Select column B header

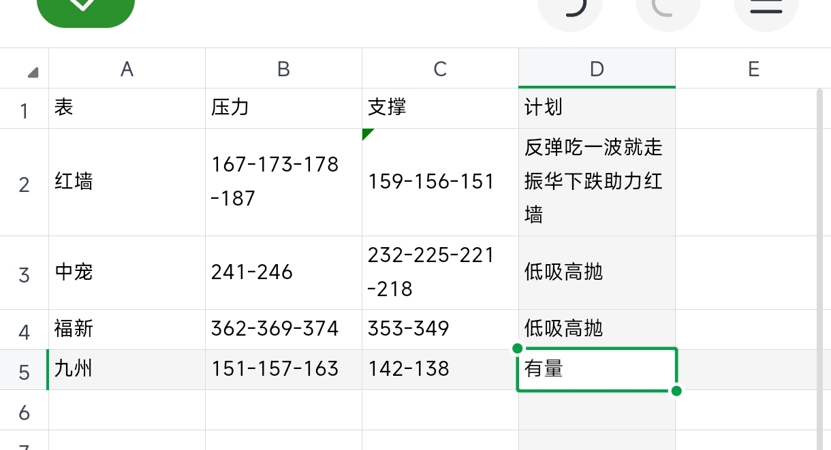pyautogui.click(x=283, y=69)
